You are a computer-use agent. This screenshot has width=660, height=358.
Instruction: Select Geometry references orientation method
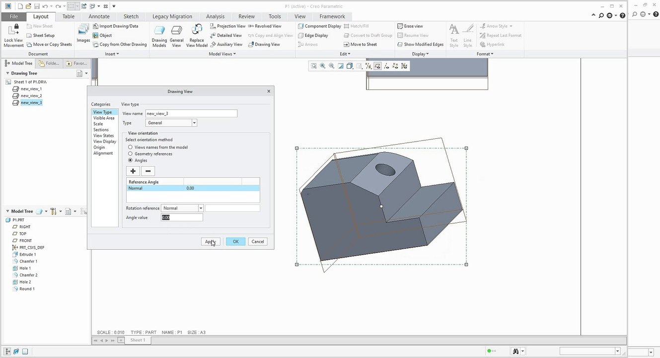[x=131, y=154]
